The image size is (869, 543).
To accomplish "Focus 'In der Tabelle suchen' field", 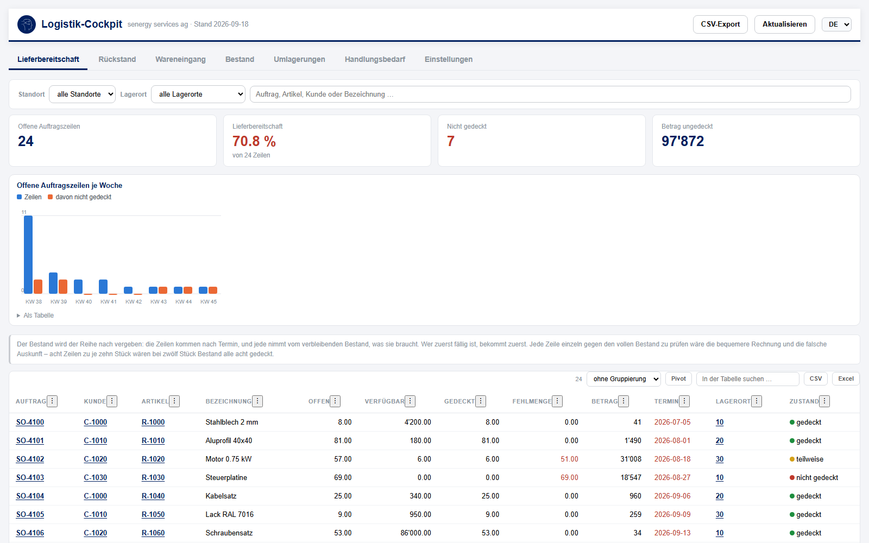I will pyautogui.click(x=747, y=379).
